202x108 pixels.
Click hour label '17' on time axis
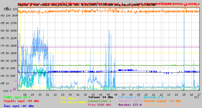tap(199, 95)
